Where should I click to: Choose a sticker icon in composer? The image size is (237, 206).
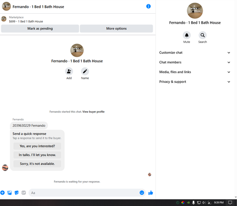[17, 193]
